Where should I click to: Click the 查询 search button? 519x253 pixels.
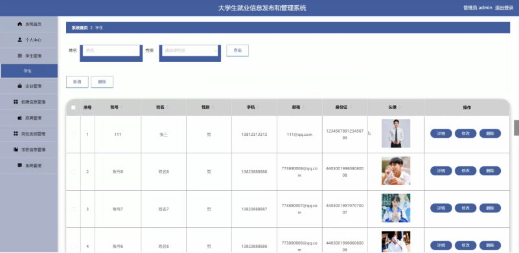click(237, 50)
